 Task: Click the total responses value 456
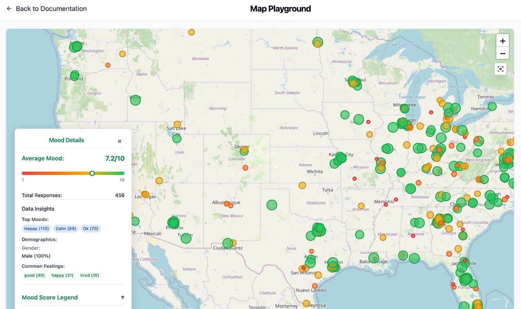120,195
